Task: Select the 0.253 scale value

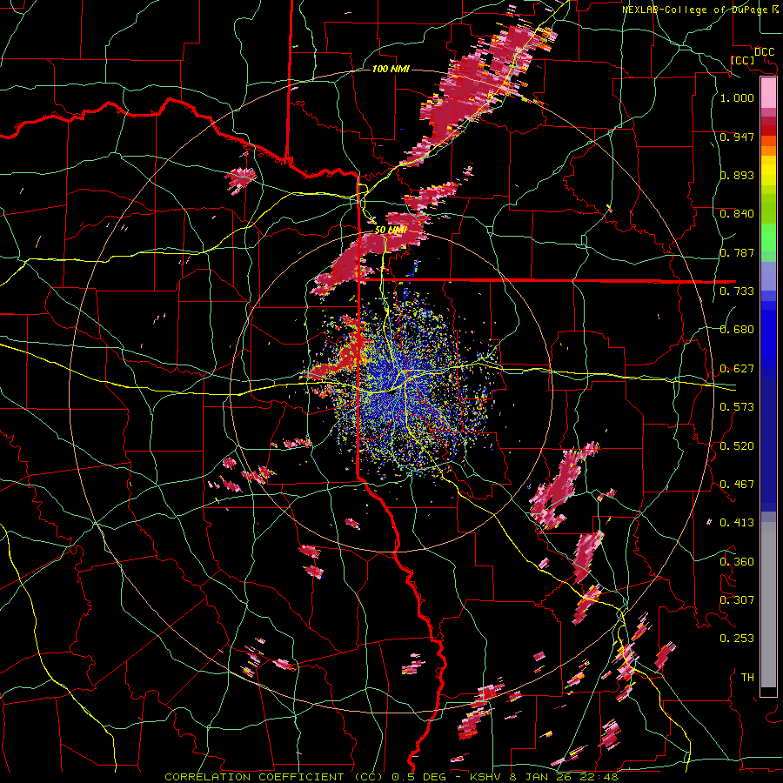Action: click(737, 639)
